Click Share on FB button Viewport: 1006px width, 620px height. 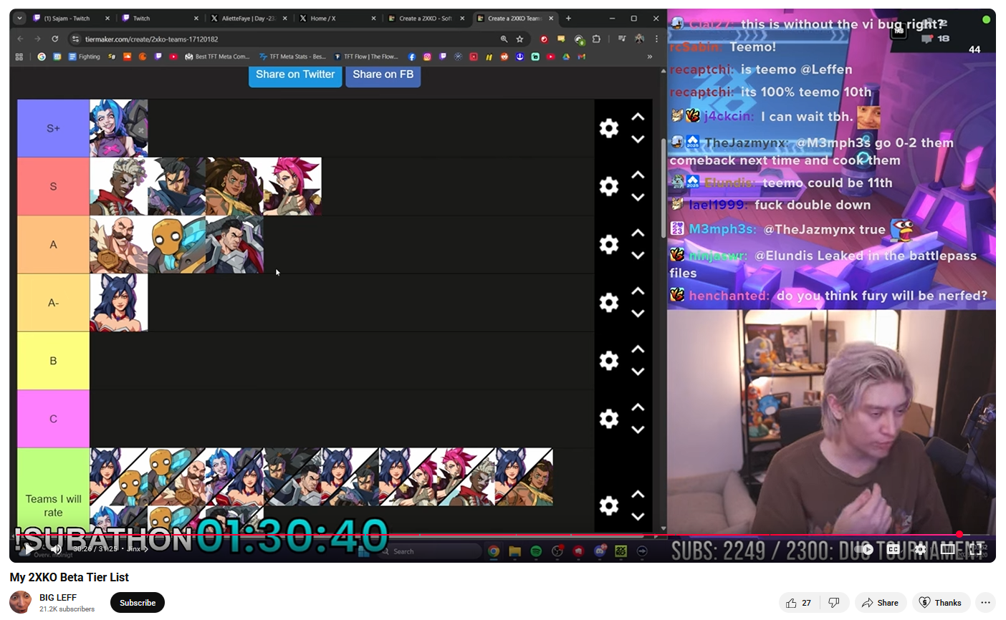383,74
